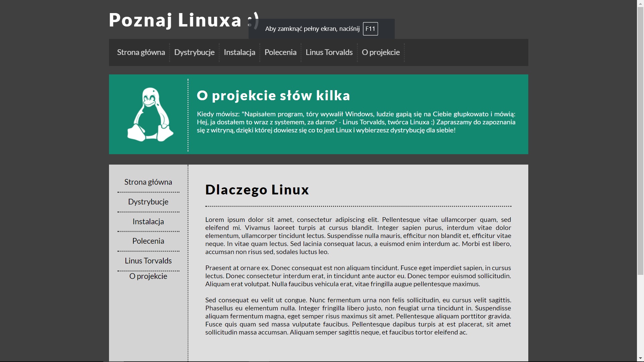Open 'Dystrybucje' in top navigation bar
Image resolution: width=644 pixels, height=362 pixels.
pyautogui.click(x=194, y=52)
